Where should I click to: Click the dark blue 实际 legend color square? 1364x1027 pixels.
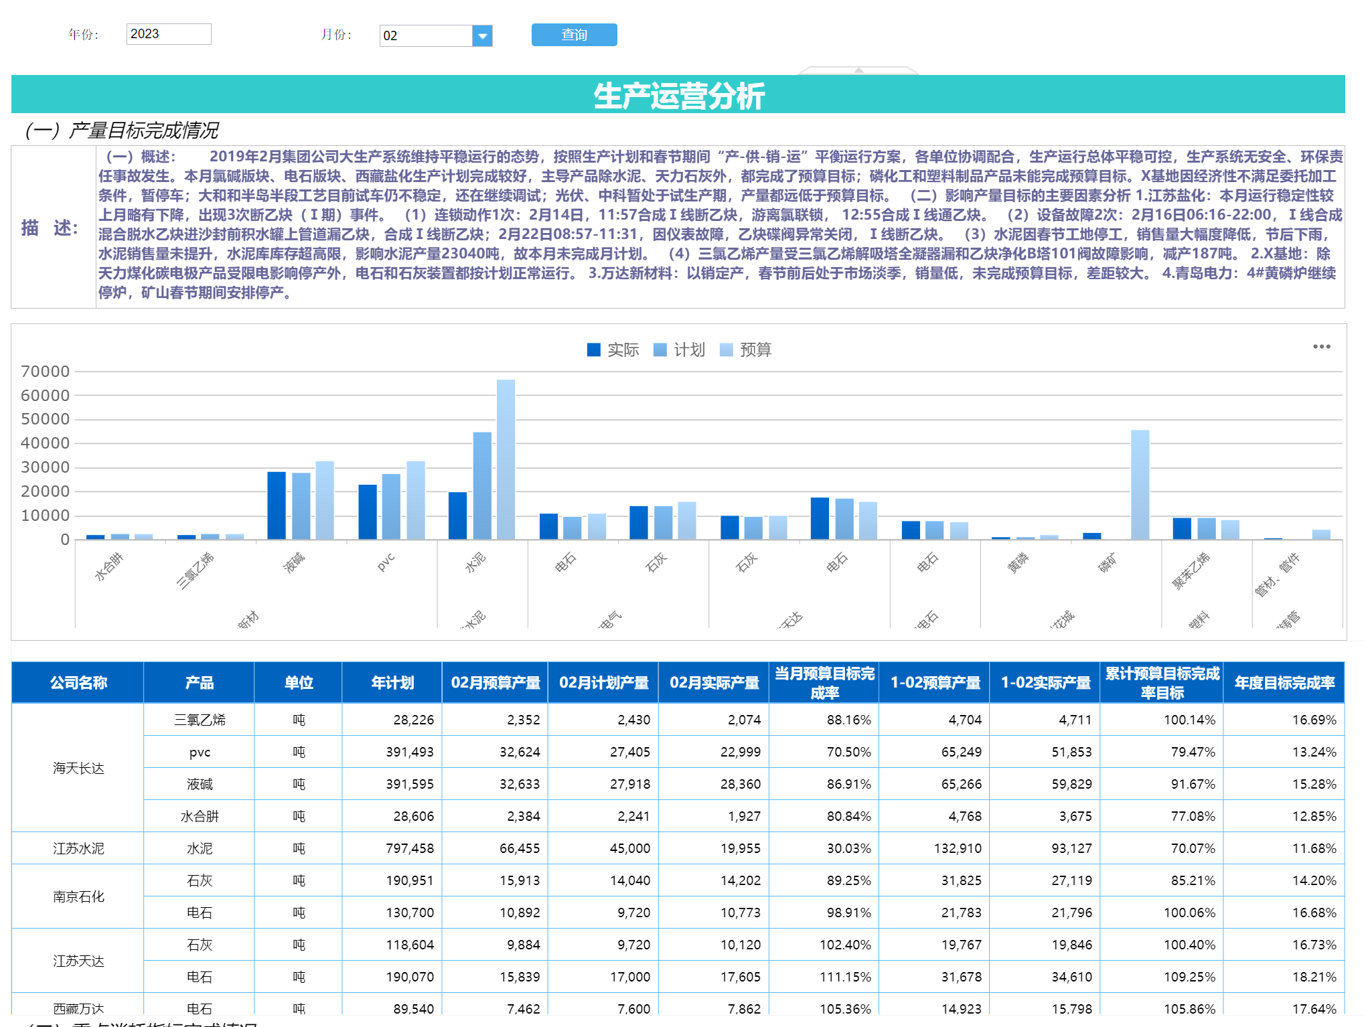point(593,349)
